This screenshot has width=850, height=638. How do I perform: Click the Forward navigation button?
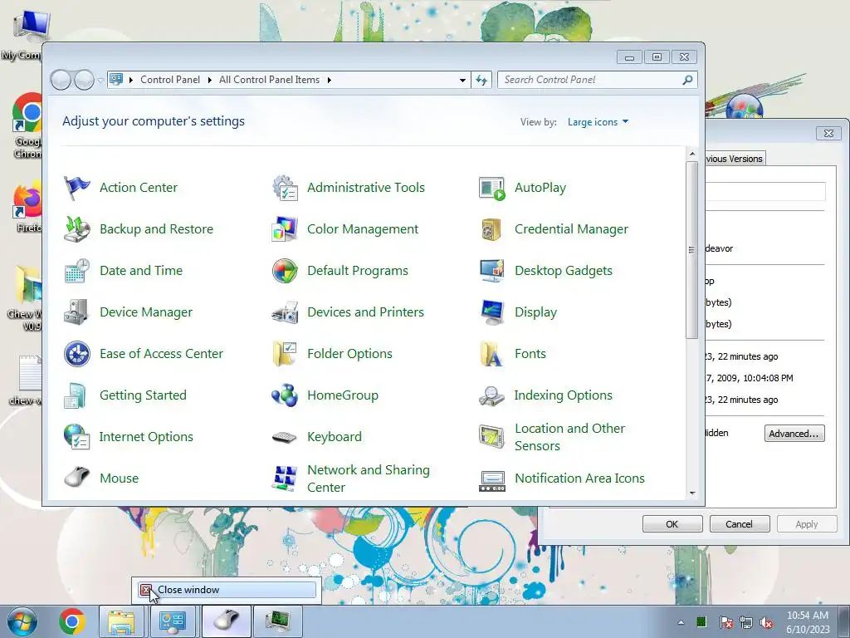coord(84,81)
